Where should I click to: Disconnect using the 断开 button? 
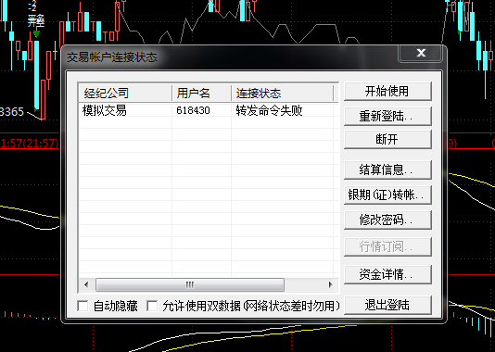[387, 139]
